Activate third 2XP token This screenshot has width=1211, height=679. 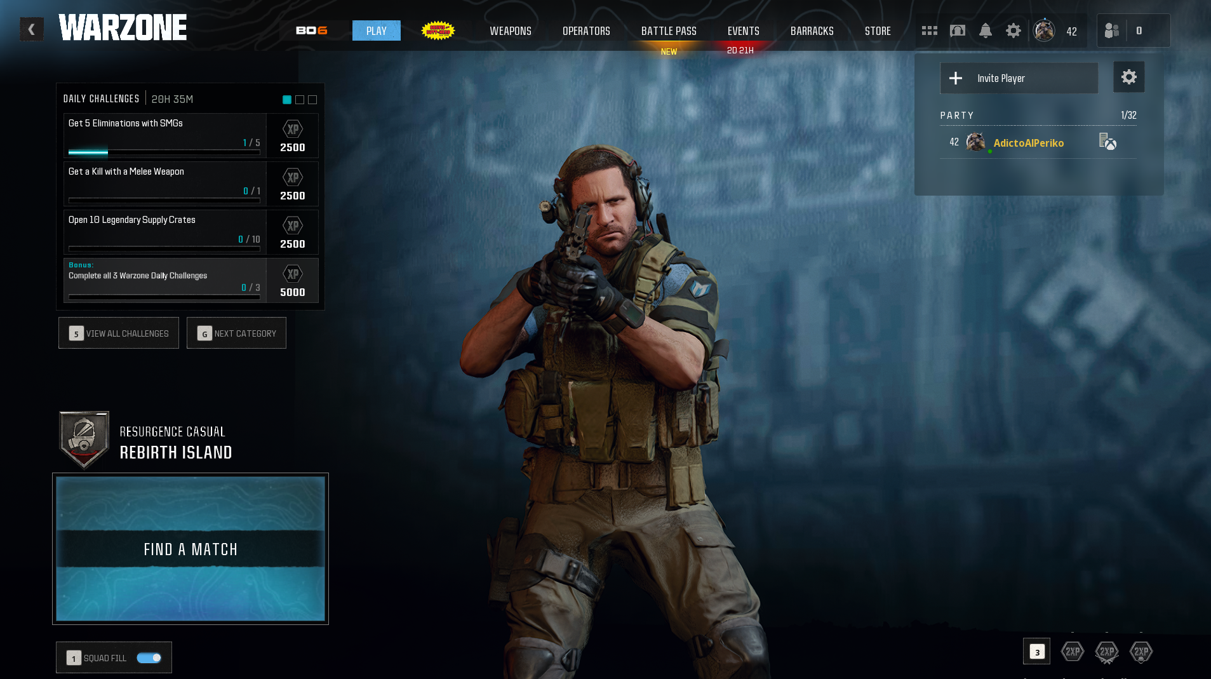point(1141,652)
